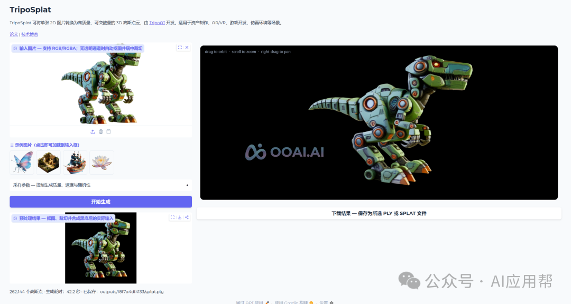Load the butterfly example image

(22, 163)
